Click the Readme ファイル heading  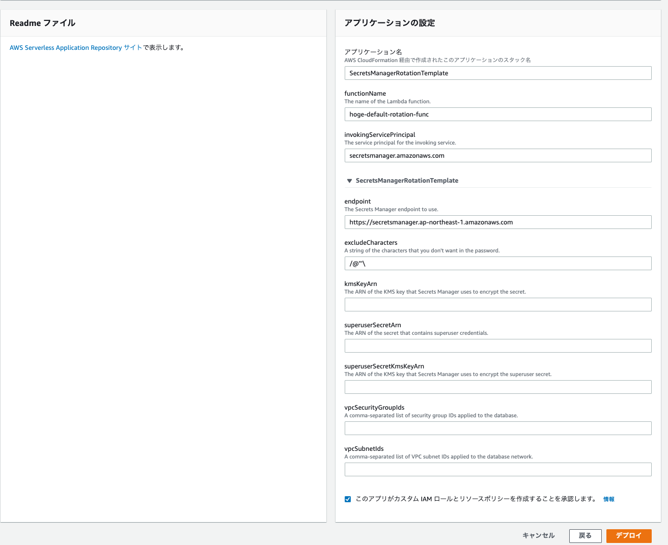pos(43,23)
